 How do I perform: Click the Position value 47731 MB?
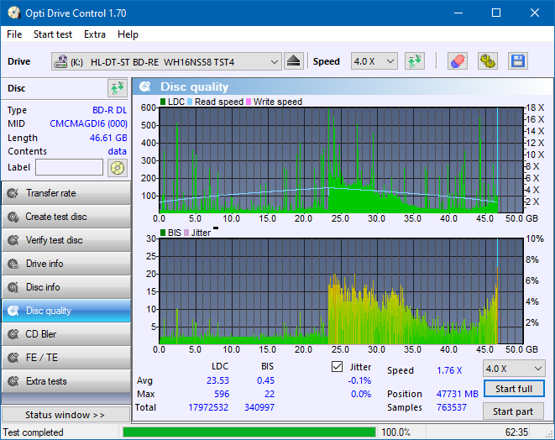click(x=458, y=394)
